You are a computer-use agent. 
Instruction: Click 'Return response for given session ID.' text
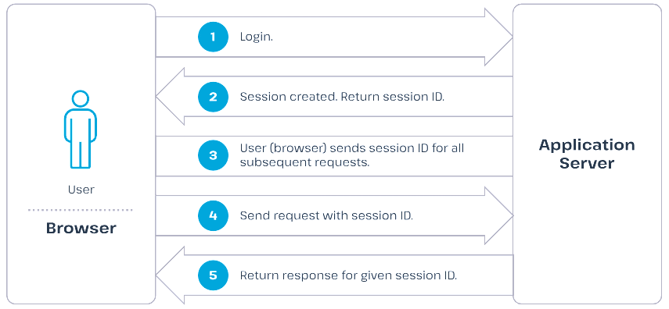tap(348, 275)
